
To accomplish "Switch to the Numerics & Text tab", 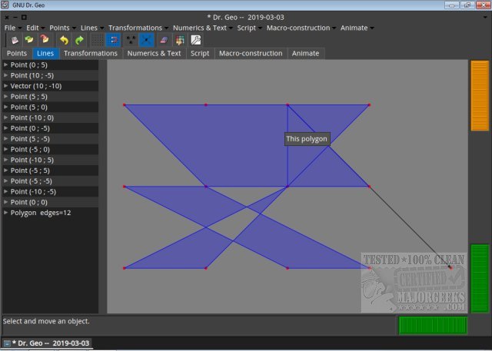I will coord(154,54).
